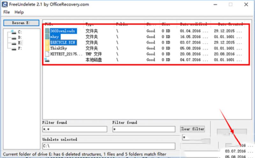Select drive D: in the tree
The height and width of the screenshot is (158, 255).
click(20, 38)
